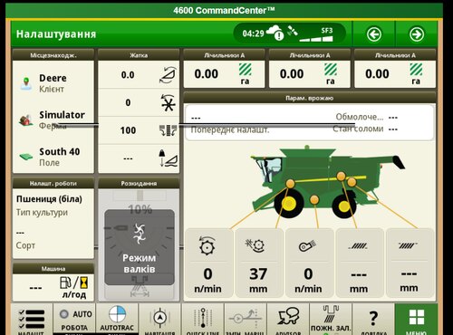Open the Advisor shortcut
453x335 pixels.
click(288, 320)
